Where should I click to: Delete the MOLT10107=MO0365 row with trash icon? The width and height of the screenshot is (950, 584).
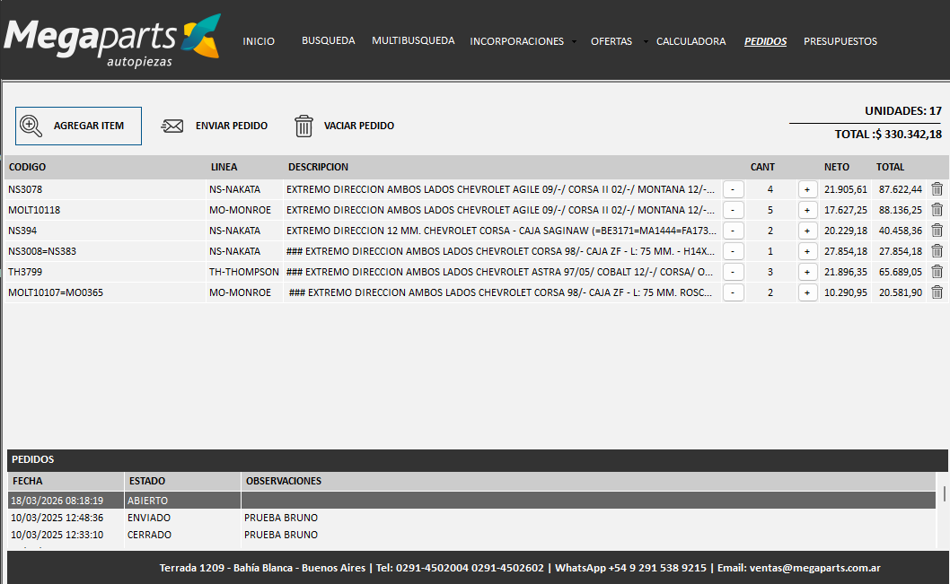tap(937, 292)
